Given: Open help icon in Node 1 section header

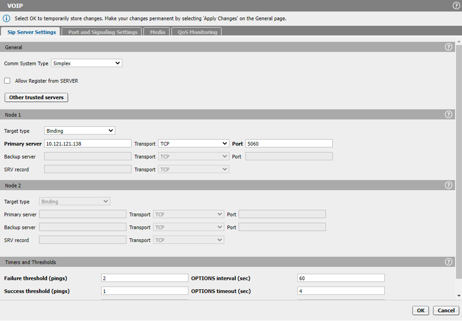Looking at the screenshot, I should (x=448, y=114).
